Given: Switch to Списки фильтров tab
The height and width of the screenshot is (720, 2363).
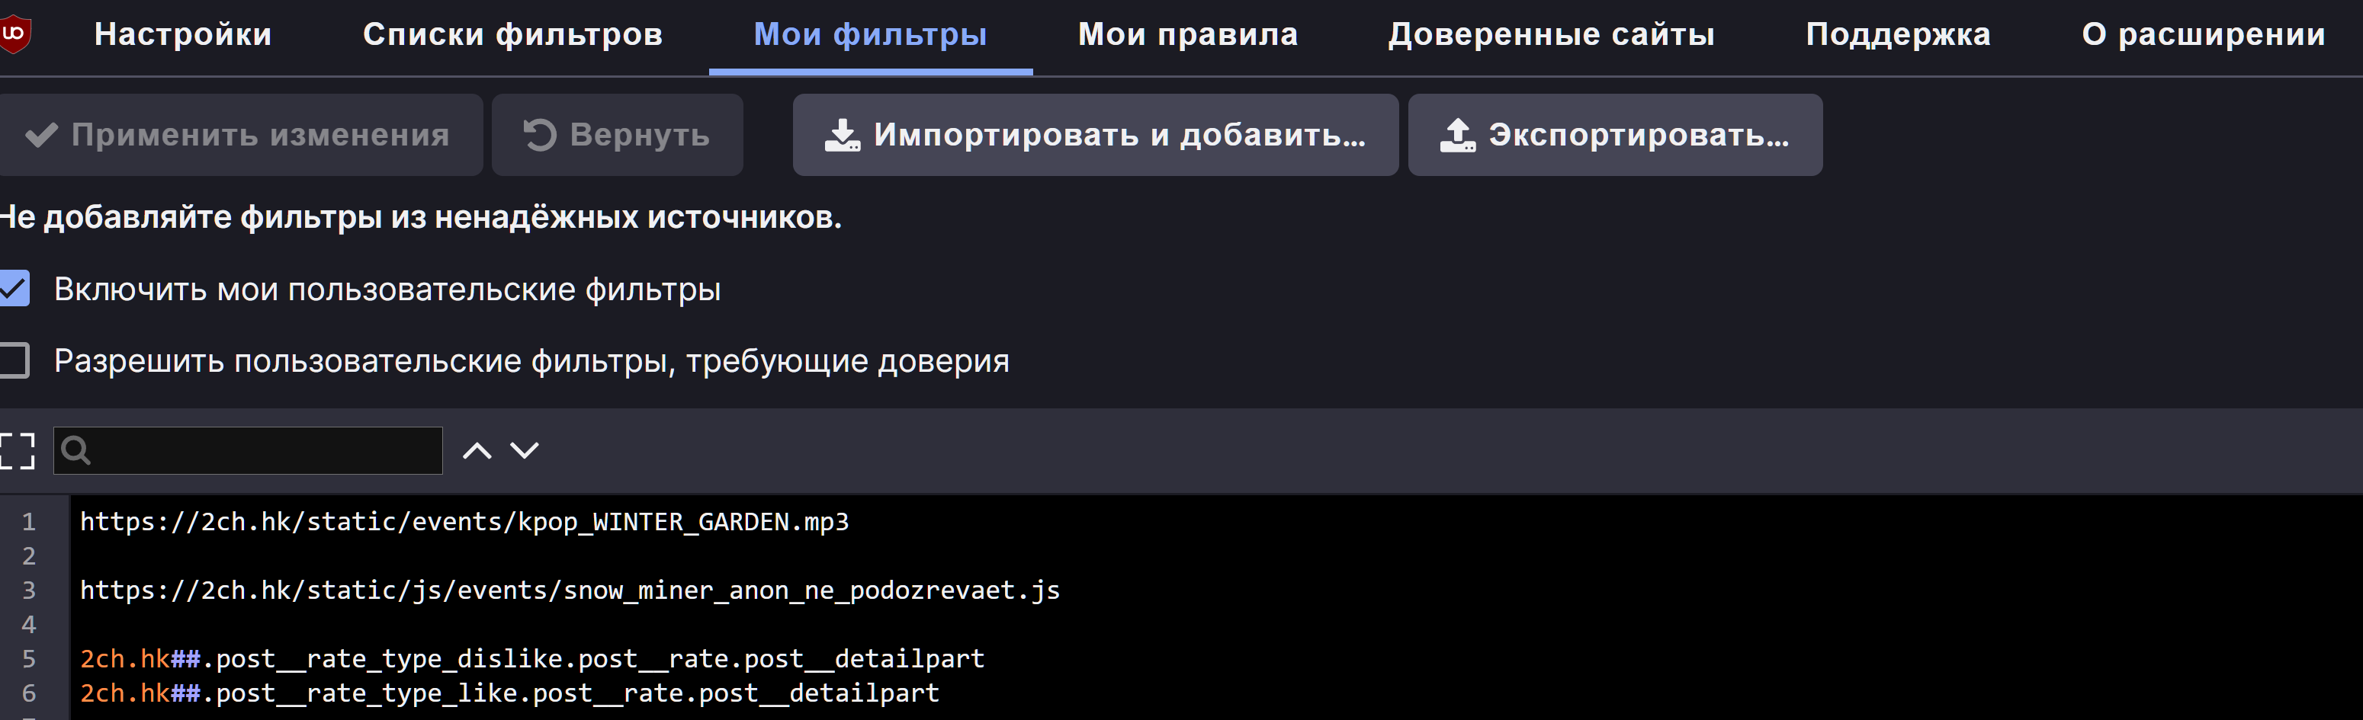Looking at the screenshot, I should 512,35.
